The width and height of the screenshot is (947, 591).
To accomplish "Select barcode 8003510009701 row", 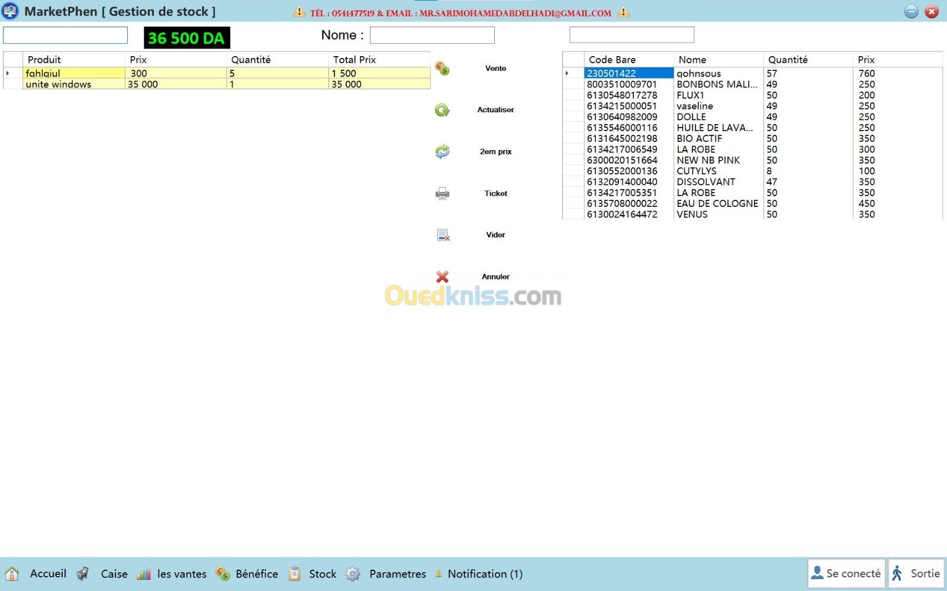I will 752,85.
